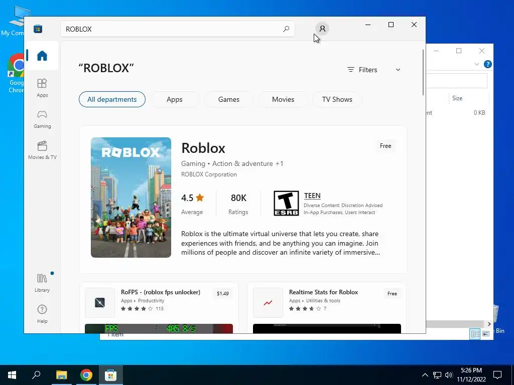
Task: Open Chrome from taskbar
Action: click(x=86, y=375)
